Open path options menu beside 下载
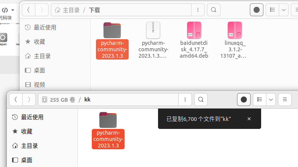Image resolution: width=298 pixels, height=167 pixels. [198, 10]
